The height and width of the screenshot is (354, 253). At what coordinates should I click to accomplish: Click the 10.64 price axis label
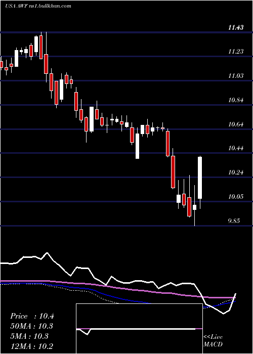tap(236, 124)
